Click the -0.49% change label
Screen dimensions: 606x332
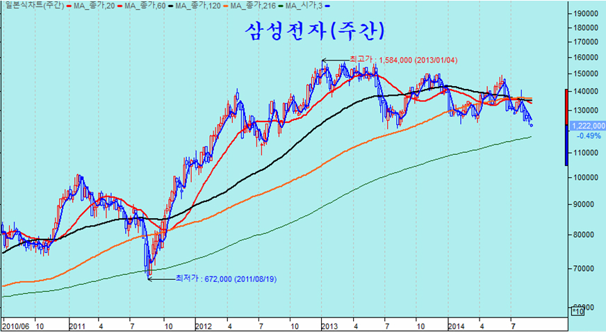pos(589,135)
